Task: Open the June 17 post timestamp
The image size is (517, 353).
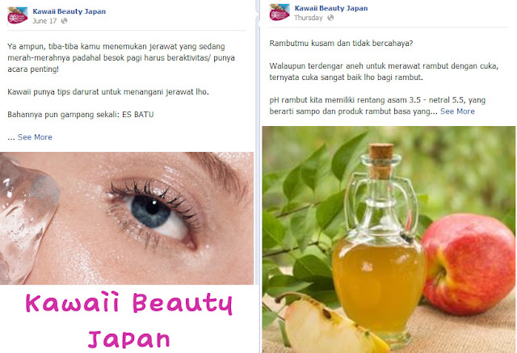Action: point(44,21)
